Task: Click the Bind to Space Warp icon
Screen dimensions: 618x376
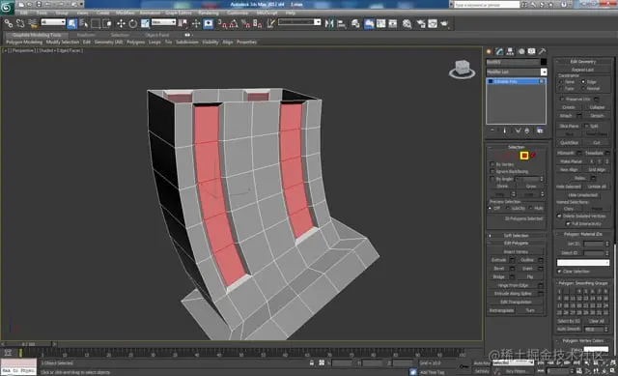Action: tap(33, 23)
